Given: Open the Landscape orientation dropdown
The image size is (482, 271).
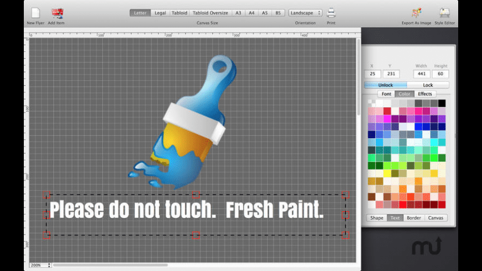Looking at the screenshot, I should (x=305, y=13).
